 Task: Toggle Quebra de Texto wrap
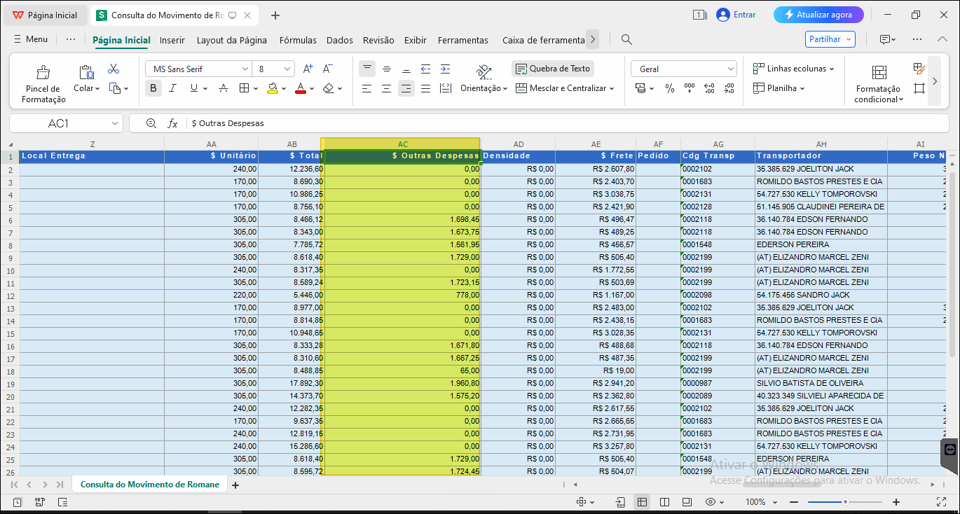click(x=553, y=69)
